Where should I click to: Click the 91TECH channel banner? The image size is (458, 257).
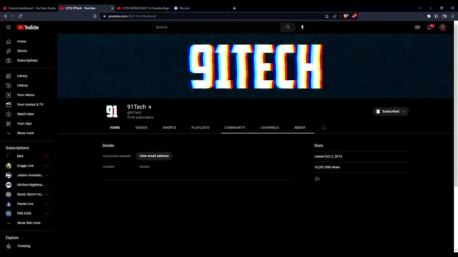pyautogui.click(x=255, y=66)
